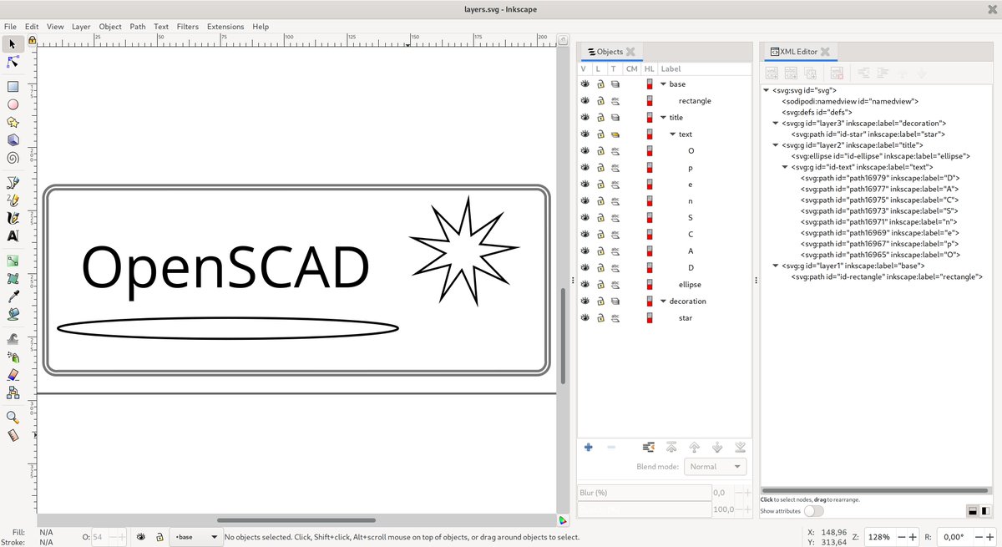The height and width of the screenshot is (547, 1002).
Task: Collapse the text group in Objects
Action: [672, 134]
